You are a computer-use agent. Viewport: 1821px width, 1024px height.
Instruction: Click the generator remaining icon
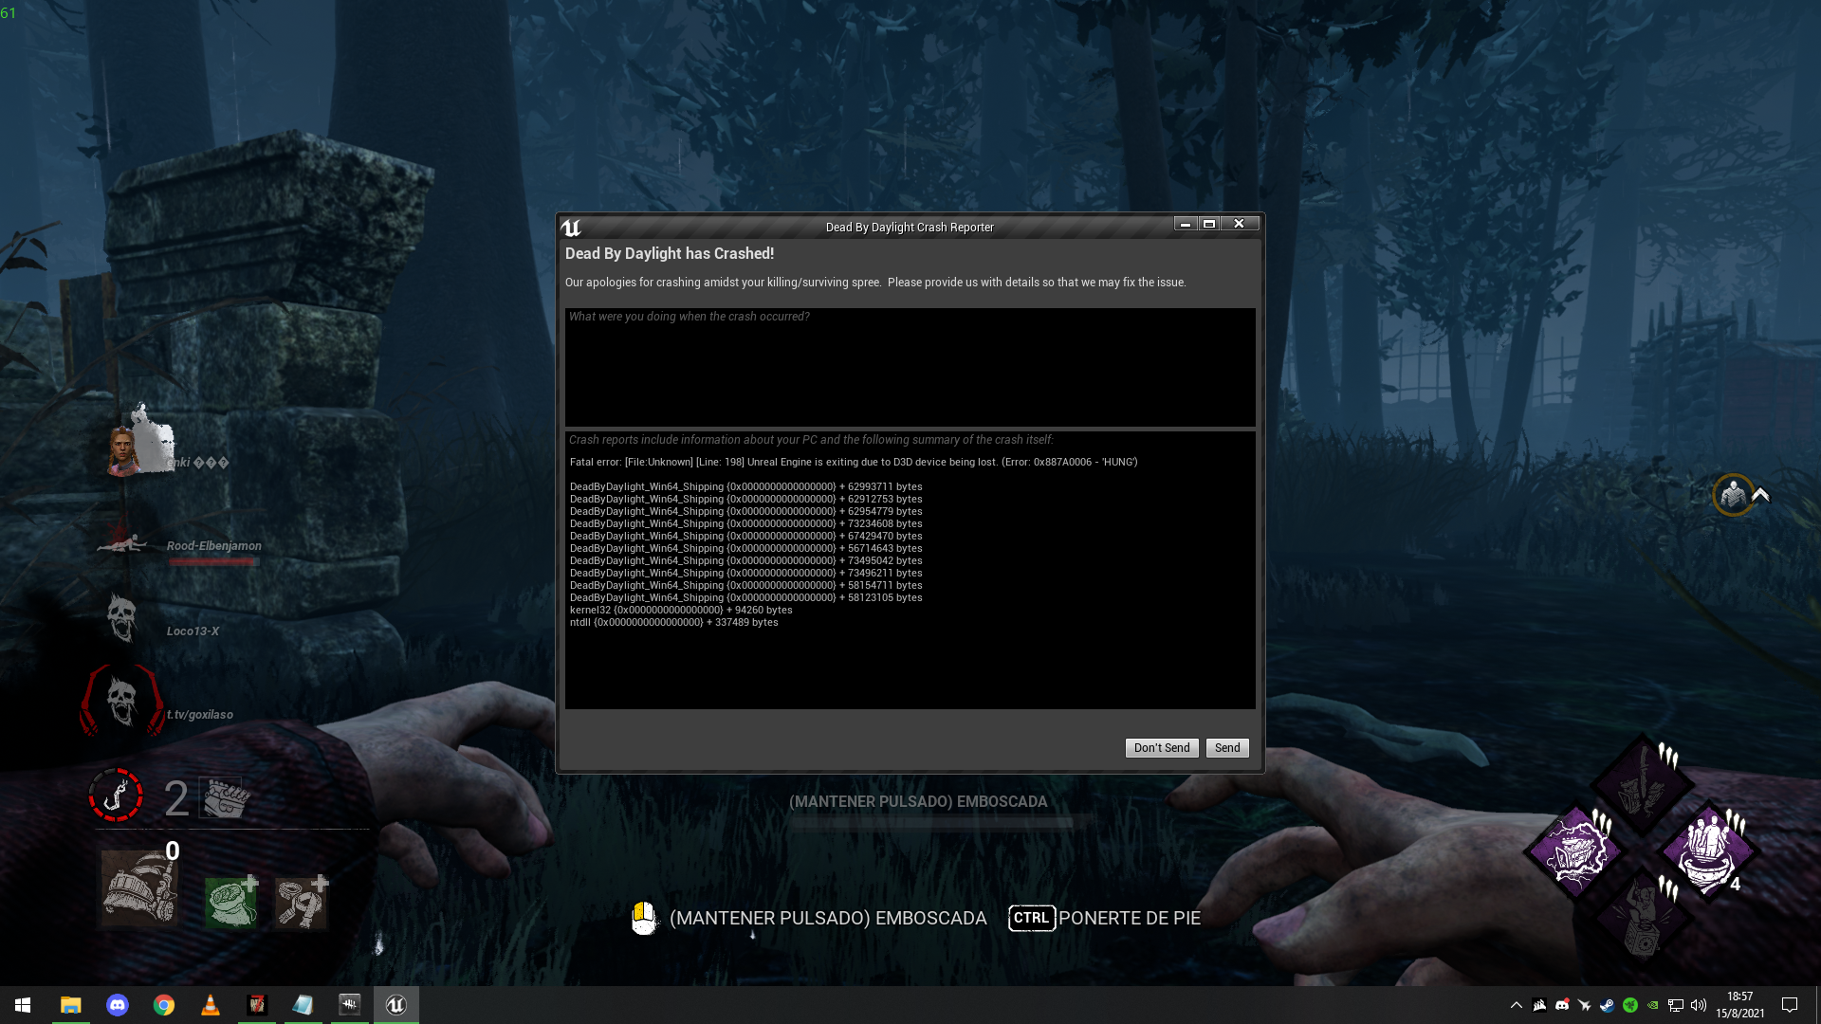click(x=225, y=797)
